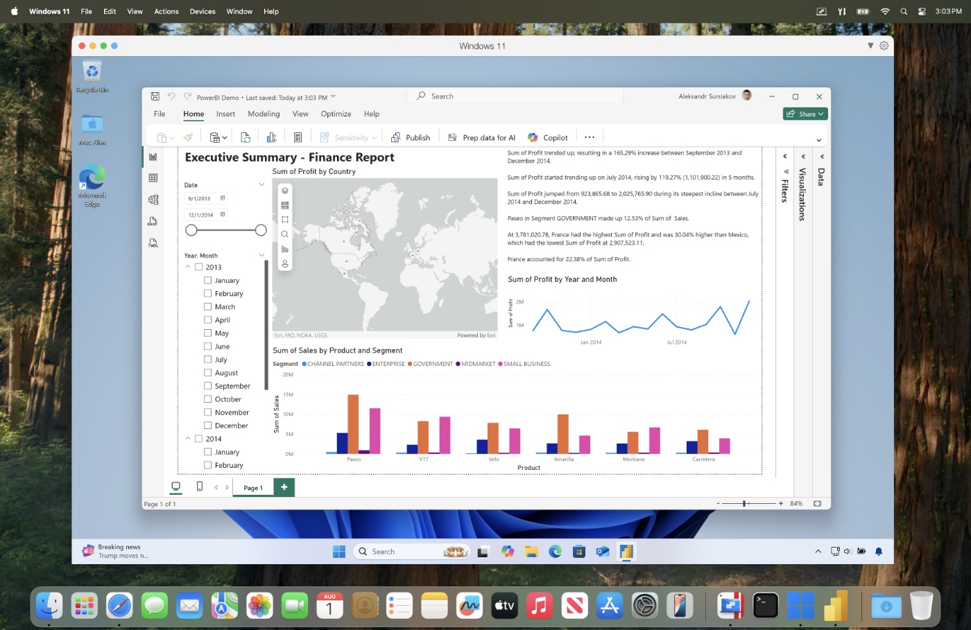The image size is (971, 630).
Task: Click the Copilot button
Action: pos(548,137)
